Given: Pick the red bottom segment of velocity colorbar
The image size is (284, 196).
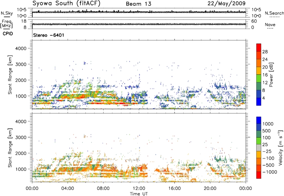Looking at the screenshot, I should pos(259,175).
